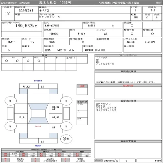Screen dimensions: 163x163
Task: Click the lot number 100 cell
Action: point(8,14)
